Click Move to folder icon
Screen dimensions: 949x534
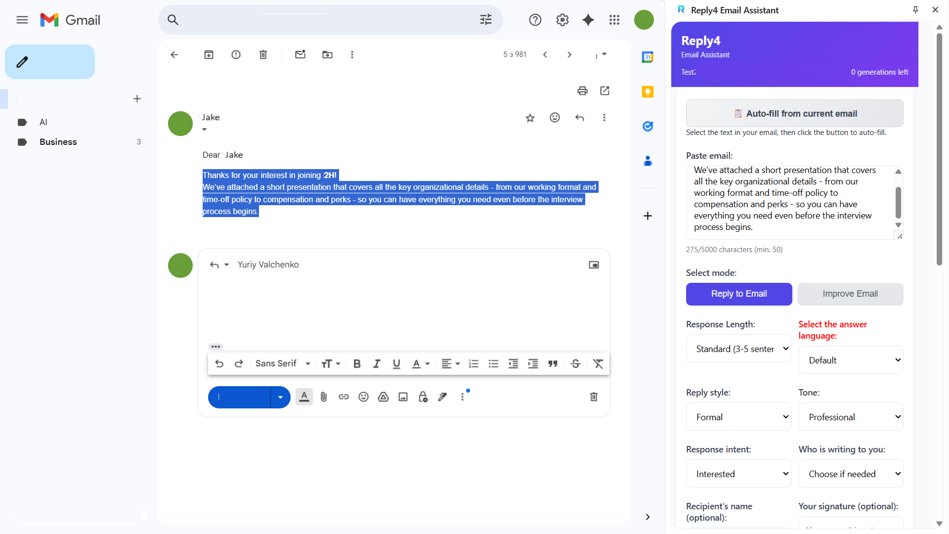click(x=328, y=55)
